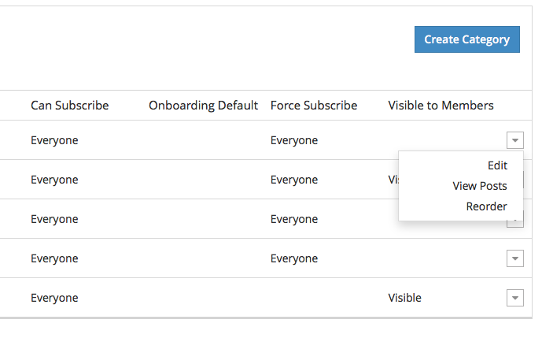Toggle the first row's dropdown arrow
This screenshot has width=542, height=338.
tap(515, 140)
